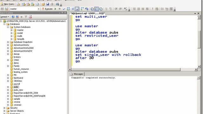Pin the Object Explorer panel with Auto Hide
The image size is (203, 114).
pos(62,13)
